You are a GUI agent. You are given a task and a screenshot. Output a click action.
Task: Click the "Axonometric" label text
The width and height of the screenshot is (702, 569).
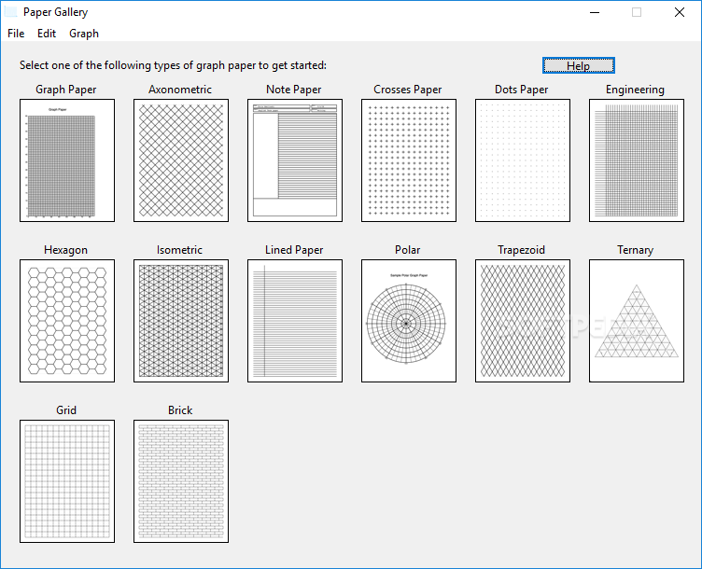tap(180, 90)
